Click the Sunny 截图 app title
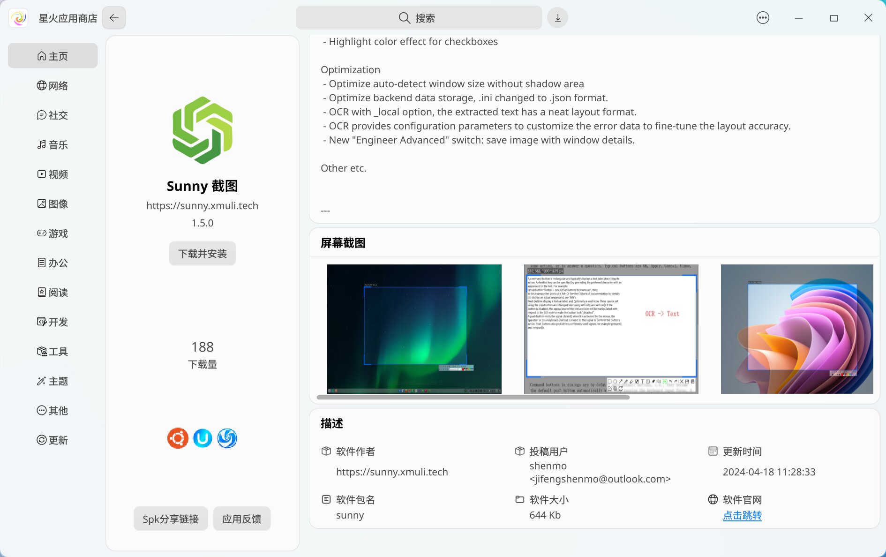 (203, 186)
